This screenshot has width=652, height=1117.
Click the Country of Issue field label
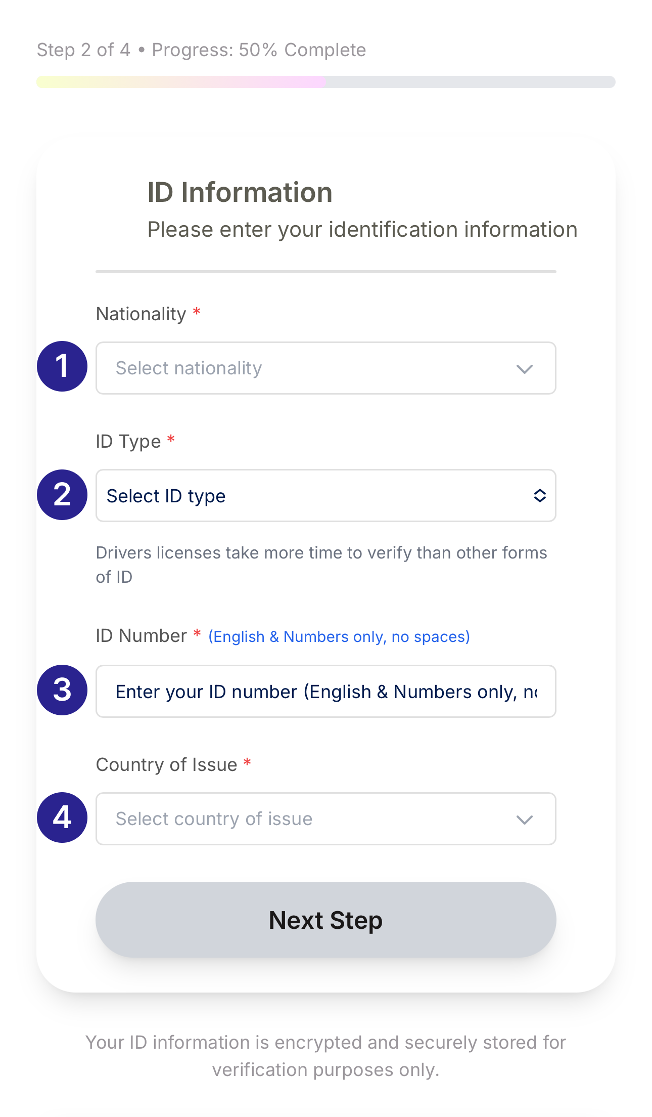[166, 765]
